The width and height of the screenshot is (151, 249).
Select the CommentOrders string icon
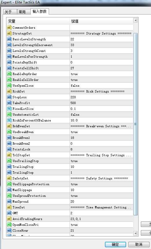pos(9,28)
